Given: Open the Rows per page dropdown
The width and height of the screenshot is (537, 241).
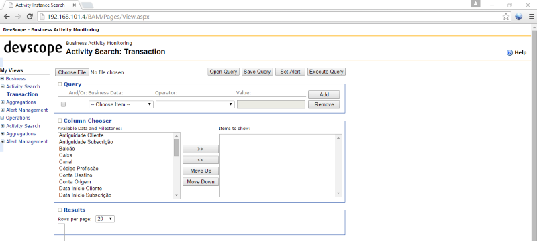Looking at the screenshot, I should (x=105, y=219).
